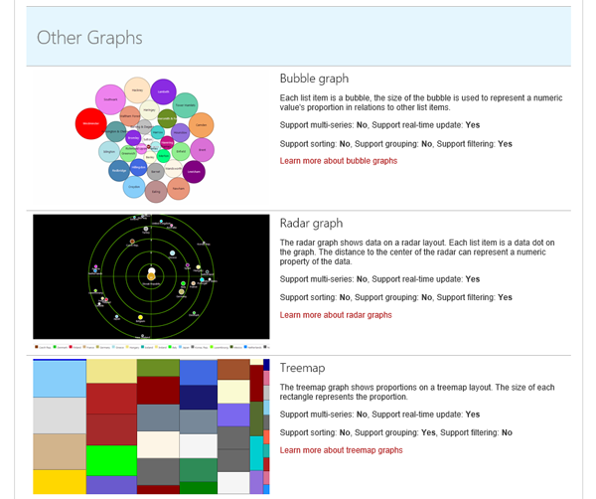The height and width of the screenshot is (499, 596).
Task: Follow the 'Learn more about radar graphs' link
Action: click(x=336, y=314)
